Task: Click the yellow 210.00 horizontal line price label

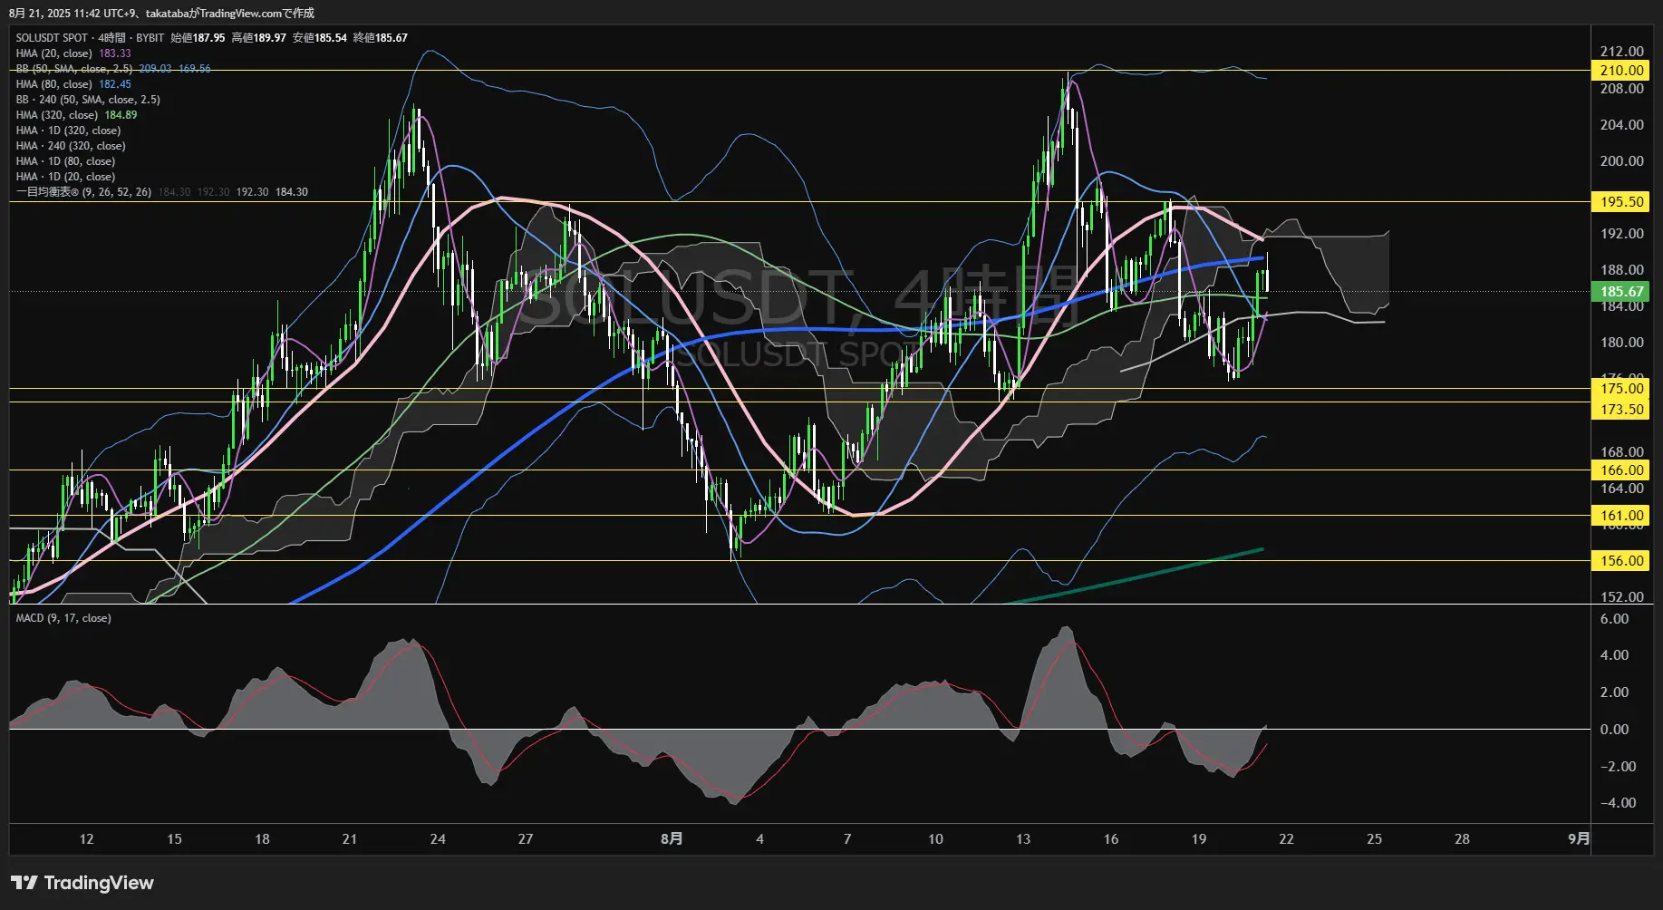Action: coord(1621,70)
